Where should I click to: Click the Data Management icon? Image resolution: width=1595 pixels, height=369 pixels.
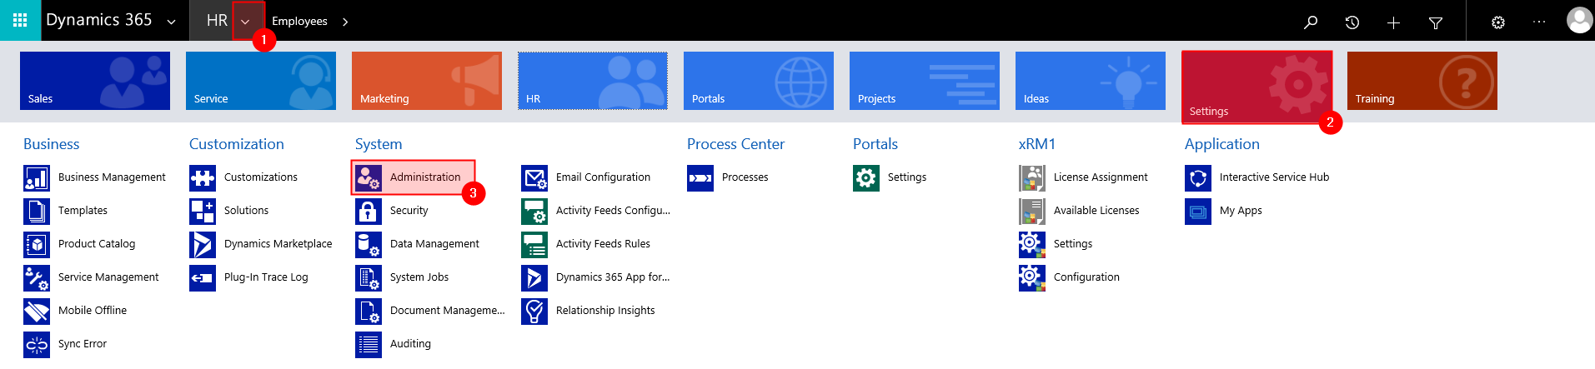tap(369, 245)
